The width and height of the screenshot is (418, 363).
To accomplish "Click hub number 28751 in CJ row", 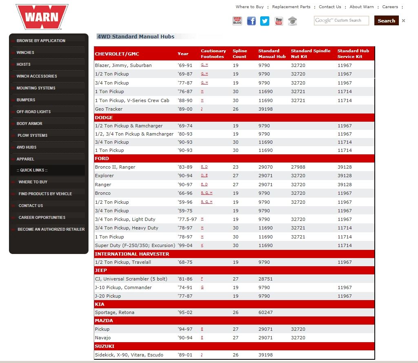I will (265, 278).
